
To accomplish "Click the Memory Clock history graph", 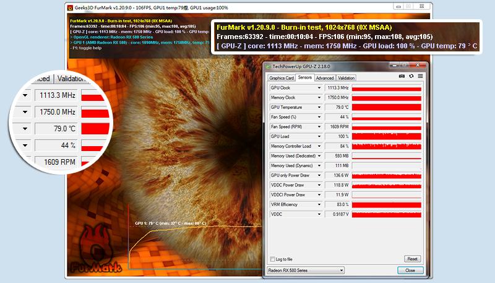I will (386, 98).
